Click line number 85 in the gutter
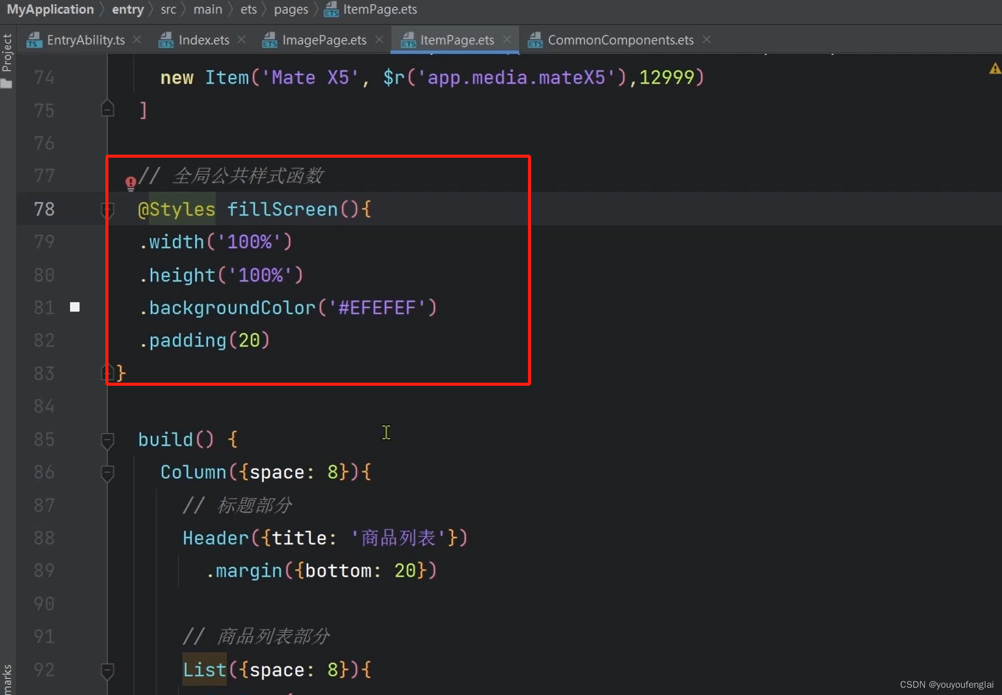1002x695 pixels. pyautogui.click(x=44, y=439)
